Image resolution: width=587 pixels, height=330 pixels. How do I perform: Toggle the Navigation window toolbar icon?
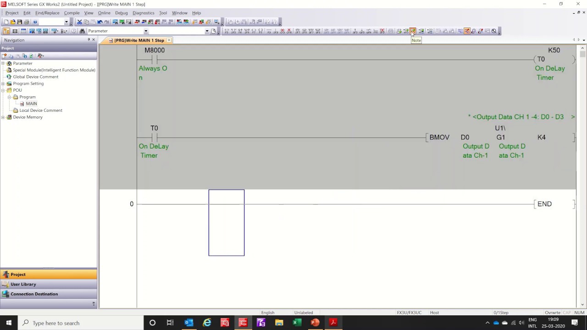click(x=6, y=31)
